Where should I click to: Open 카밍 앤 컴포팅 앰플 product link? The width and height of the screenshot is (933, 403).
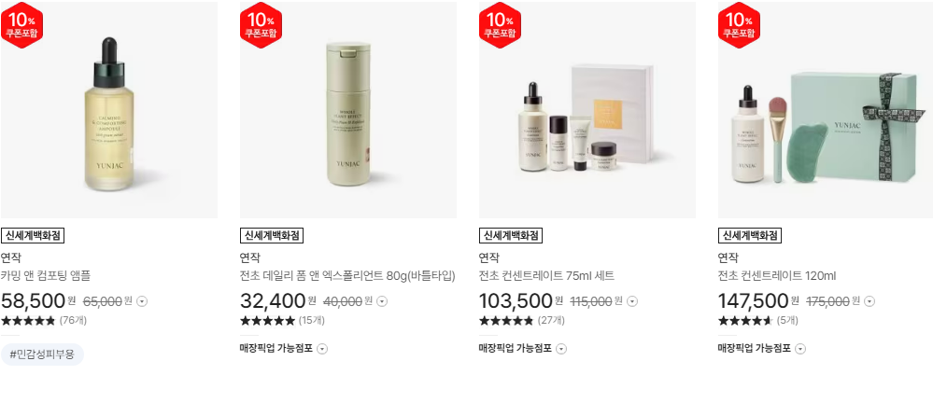coord(46,276)
